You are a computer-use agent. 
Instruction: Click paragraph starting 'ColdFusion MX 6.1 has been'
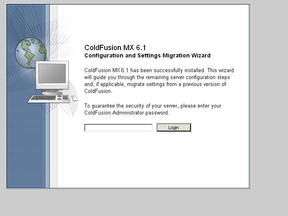159,81
